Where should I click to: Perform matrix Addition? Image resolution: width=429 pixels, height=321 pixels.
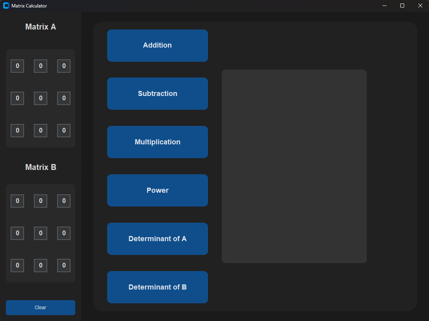point(157,45)
